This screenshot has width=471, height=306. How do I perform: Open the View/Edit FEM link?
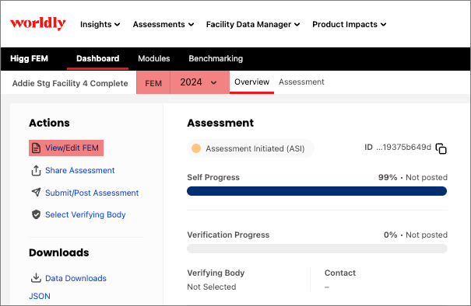point(72,148)
